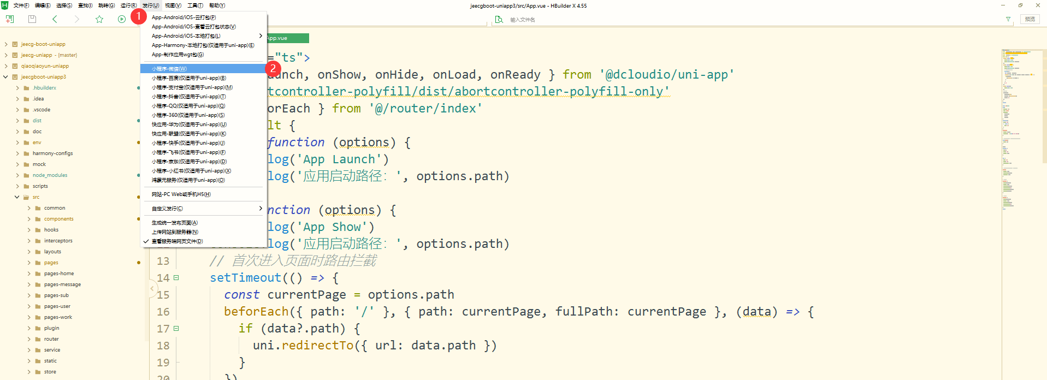Click the node_modules folder icon
The width and height of the screenshot is (1047, 380).
26,175
